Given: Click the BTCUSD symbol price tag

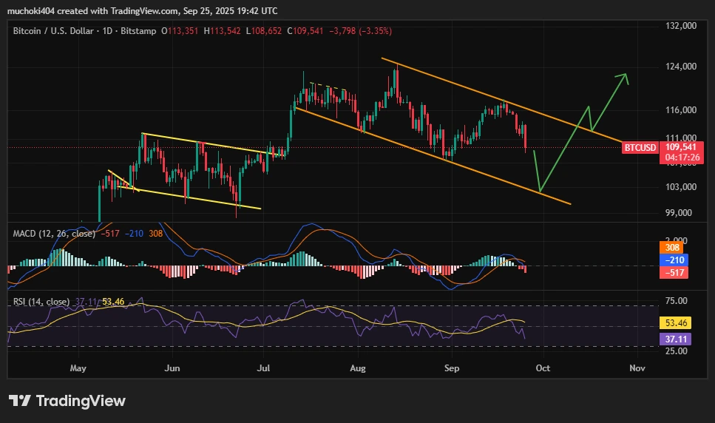Looking at the screenshot, I should coord(640,147).
